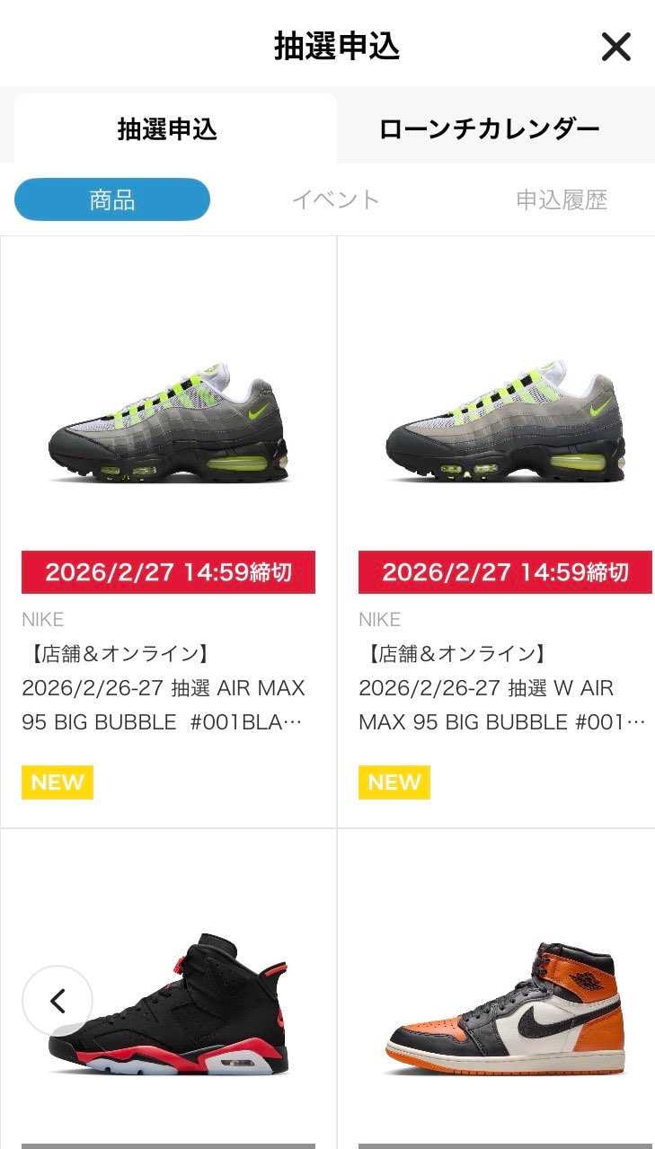Close the 抽選申込 screen with the X

(x=615, y=47)
